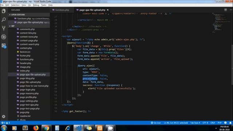Open page-test-ajax.php file
This screenshot has height=131, width=233.
pos(29,105)
